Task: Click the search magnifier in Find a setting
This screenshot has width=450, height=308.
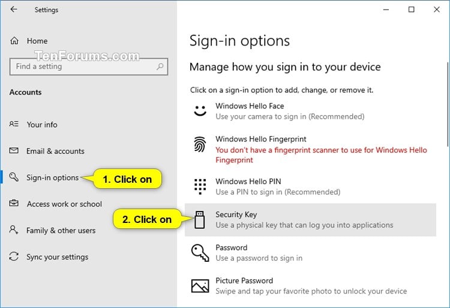Action: [159, 67]
